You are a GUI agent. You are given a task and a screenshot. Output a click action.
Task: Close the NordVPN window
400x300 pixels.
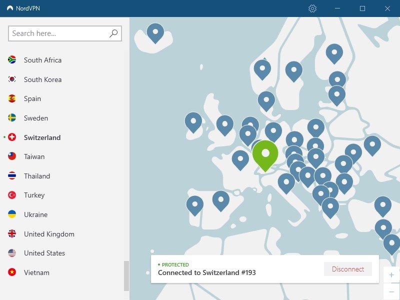[x=387, y=8]
